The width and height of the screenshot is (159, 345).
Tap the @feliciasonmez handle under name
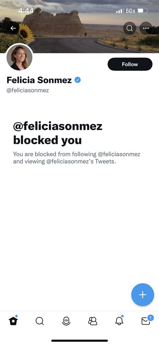[x=28, y=90]
